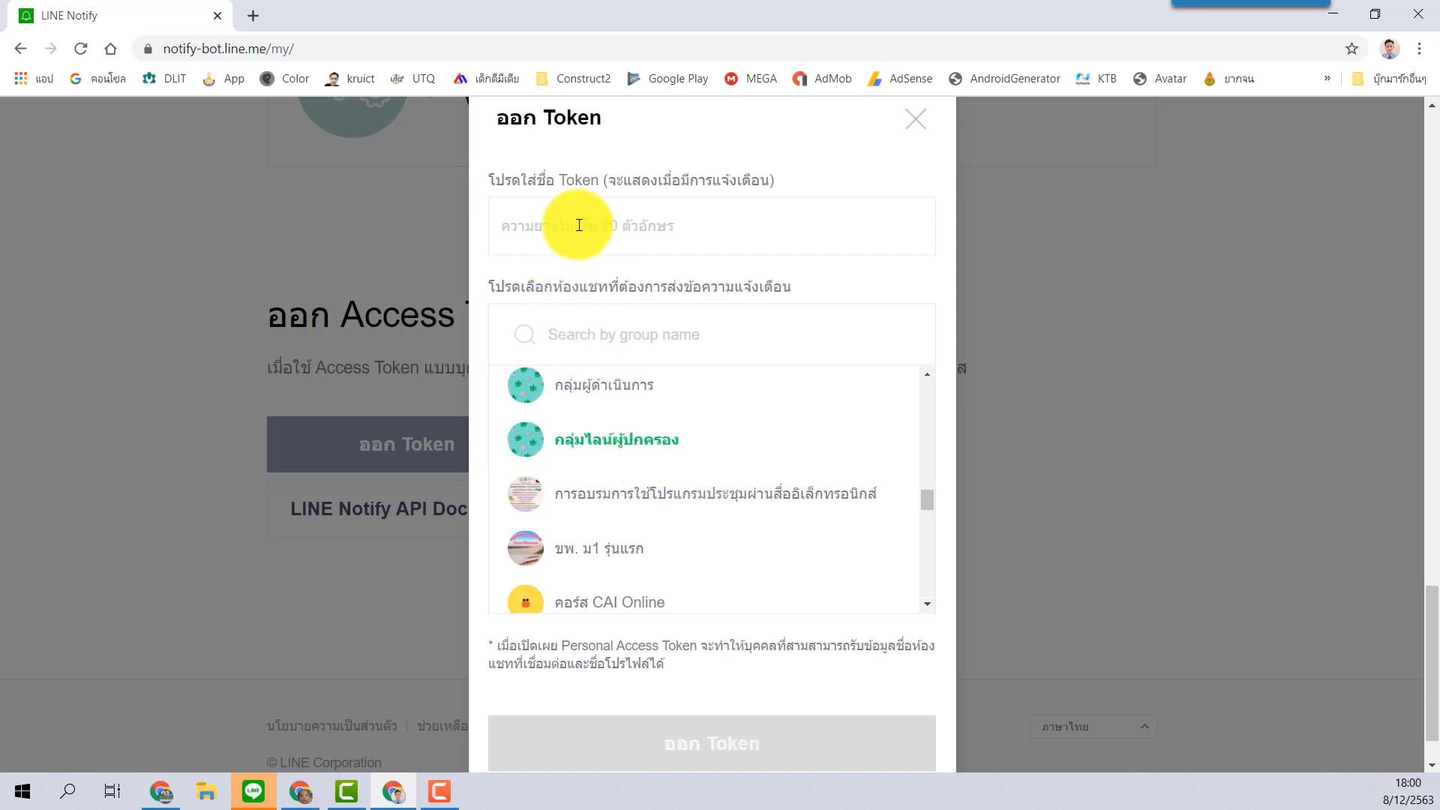
Task: Open the บุ๊กมาร์กอื่นๆ bookmarks folder
Action: (1388, 79)
